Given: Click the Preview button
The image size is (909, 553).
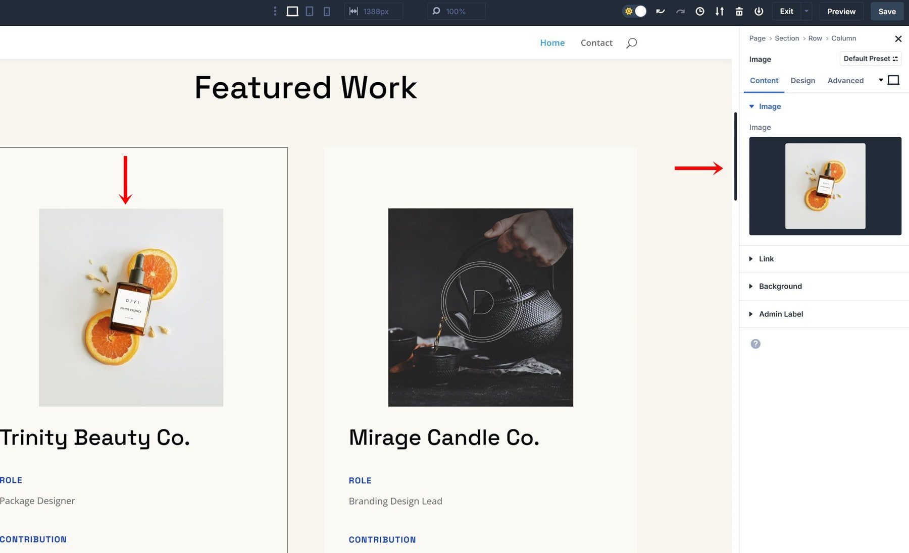Looking at the screenshot, I should (x=841, y=11).
